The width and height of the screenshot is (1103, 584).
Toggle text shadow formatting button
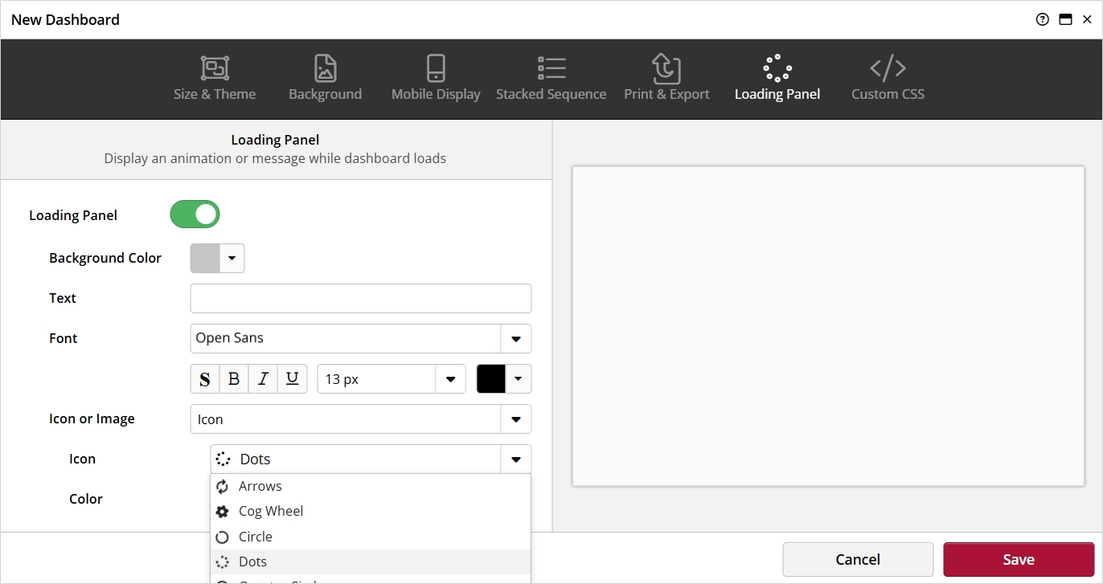(x=205, y=379)
